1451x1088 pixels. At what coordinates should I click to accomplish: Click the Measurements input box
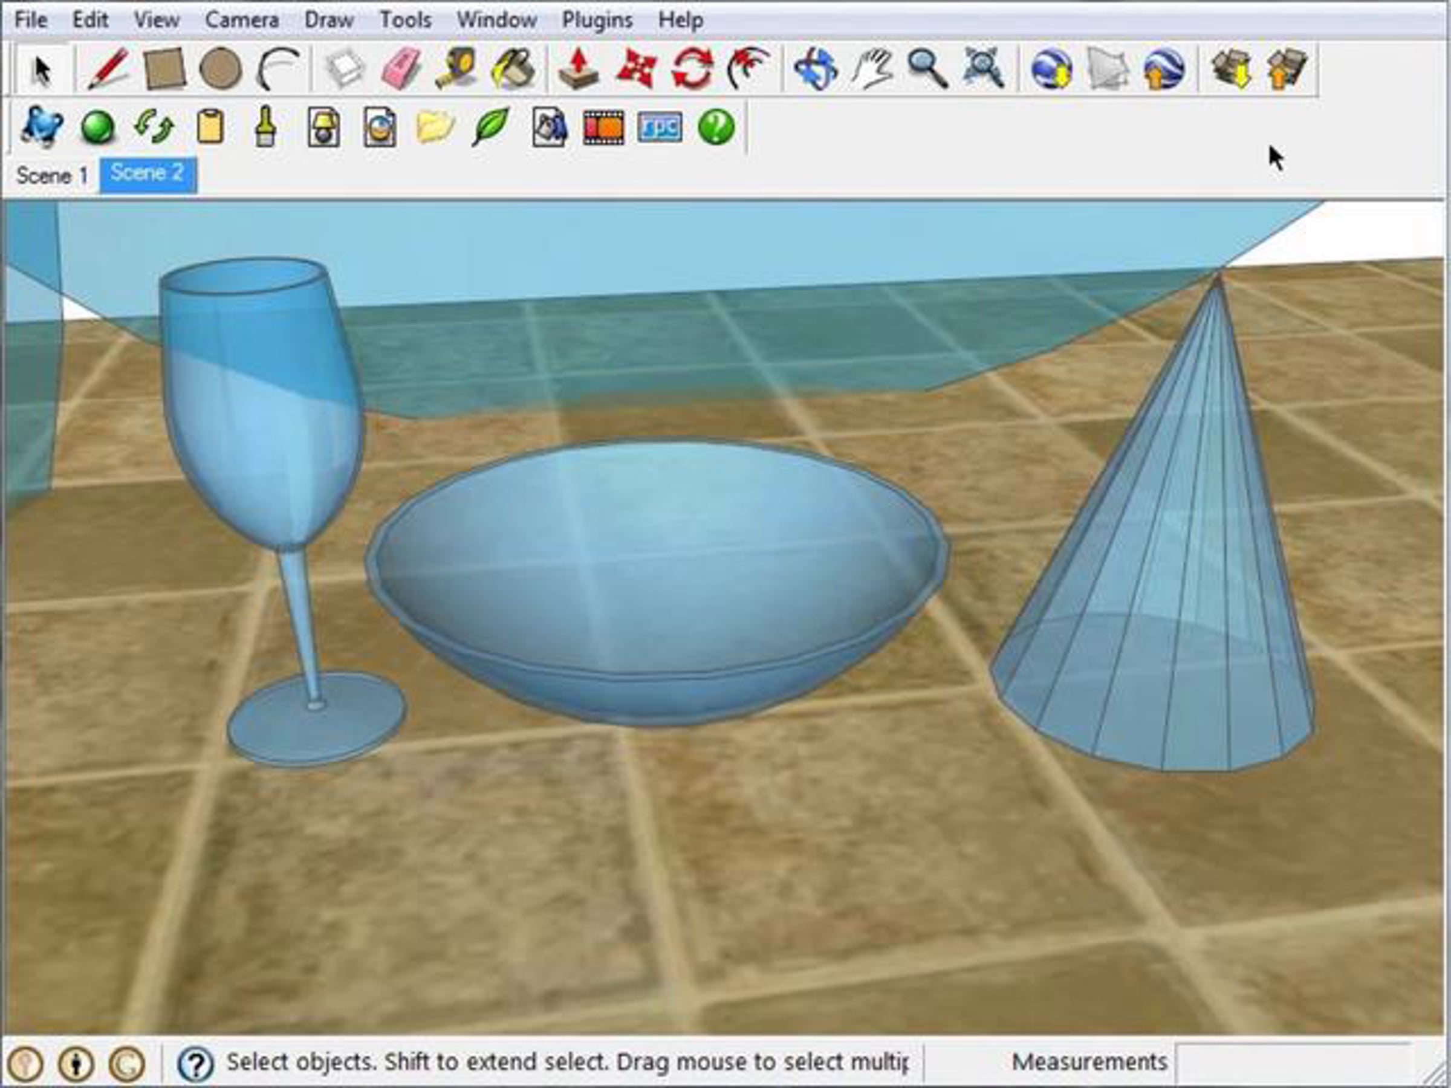(1292, 1062)
